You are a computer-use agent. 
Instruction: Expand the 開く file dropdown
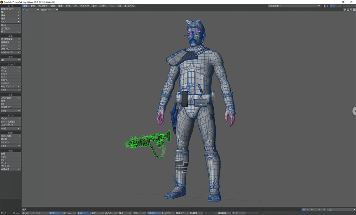(x=10, y=12)
